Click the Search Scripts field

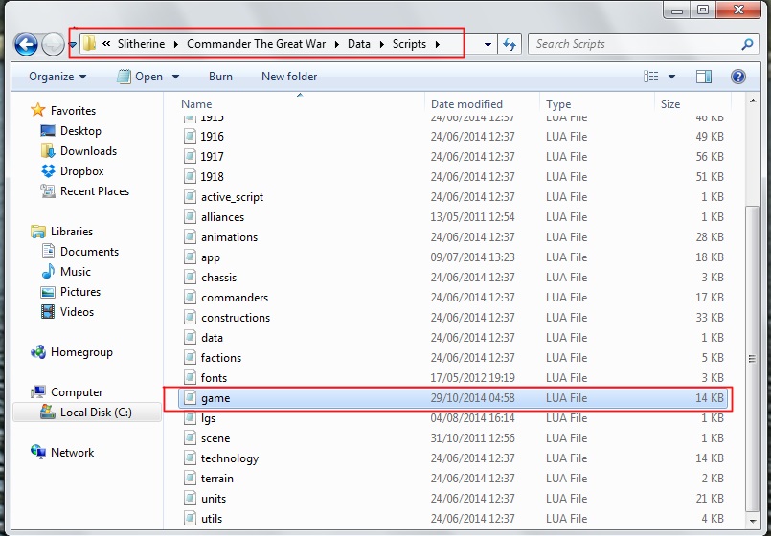pos(644,44)
